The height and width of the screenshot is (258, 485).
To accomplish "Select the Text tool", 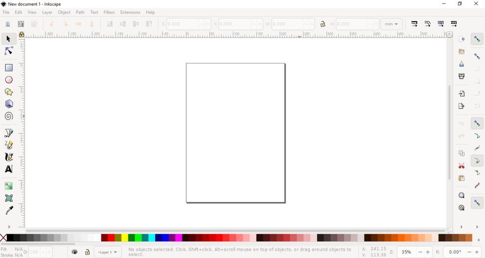I will pos(9,169).
